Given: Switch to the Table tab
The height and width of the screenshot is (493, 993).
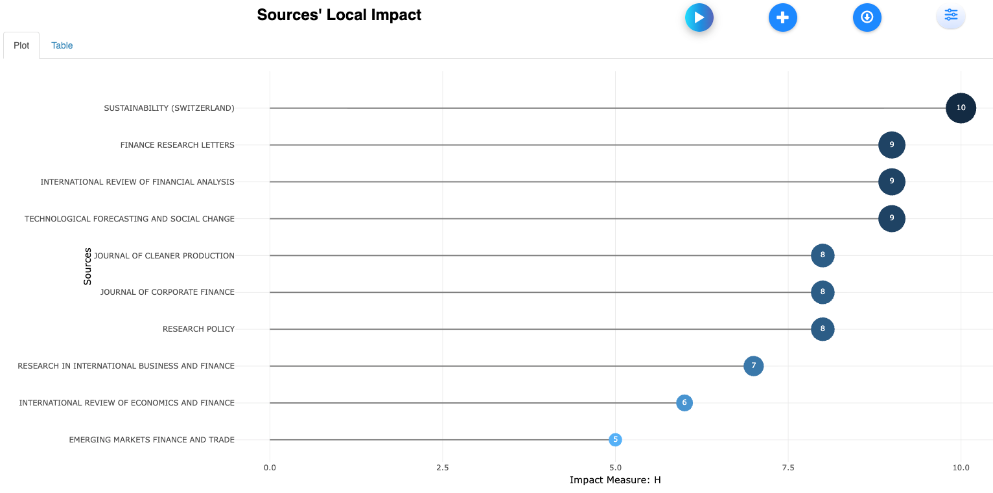Looking at the screenshot, I should click(x=62, y=45).
